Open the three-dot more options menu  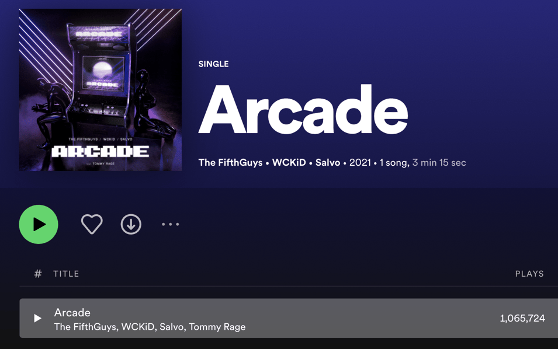(x=171, y=224)
